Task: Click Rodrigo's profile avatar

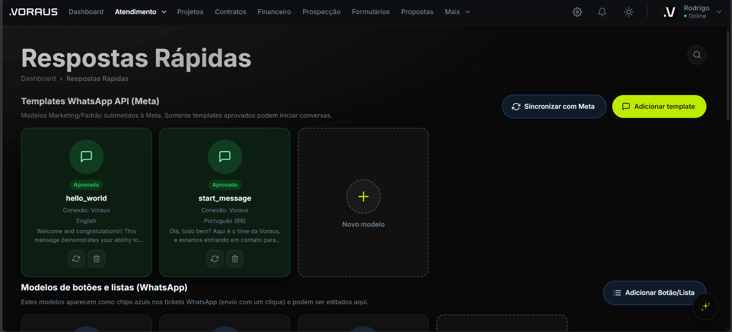Action: coord(669,12)
